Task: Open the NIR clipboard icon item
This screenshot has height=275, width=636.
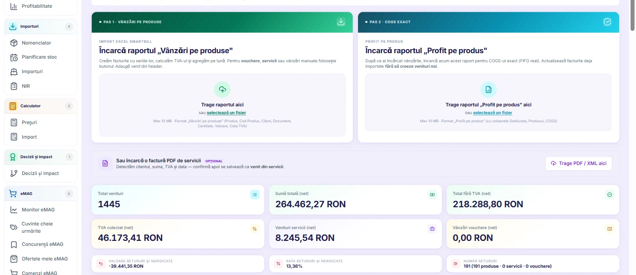Action: tap(14, 86)
